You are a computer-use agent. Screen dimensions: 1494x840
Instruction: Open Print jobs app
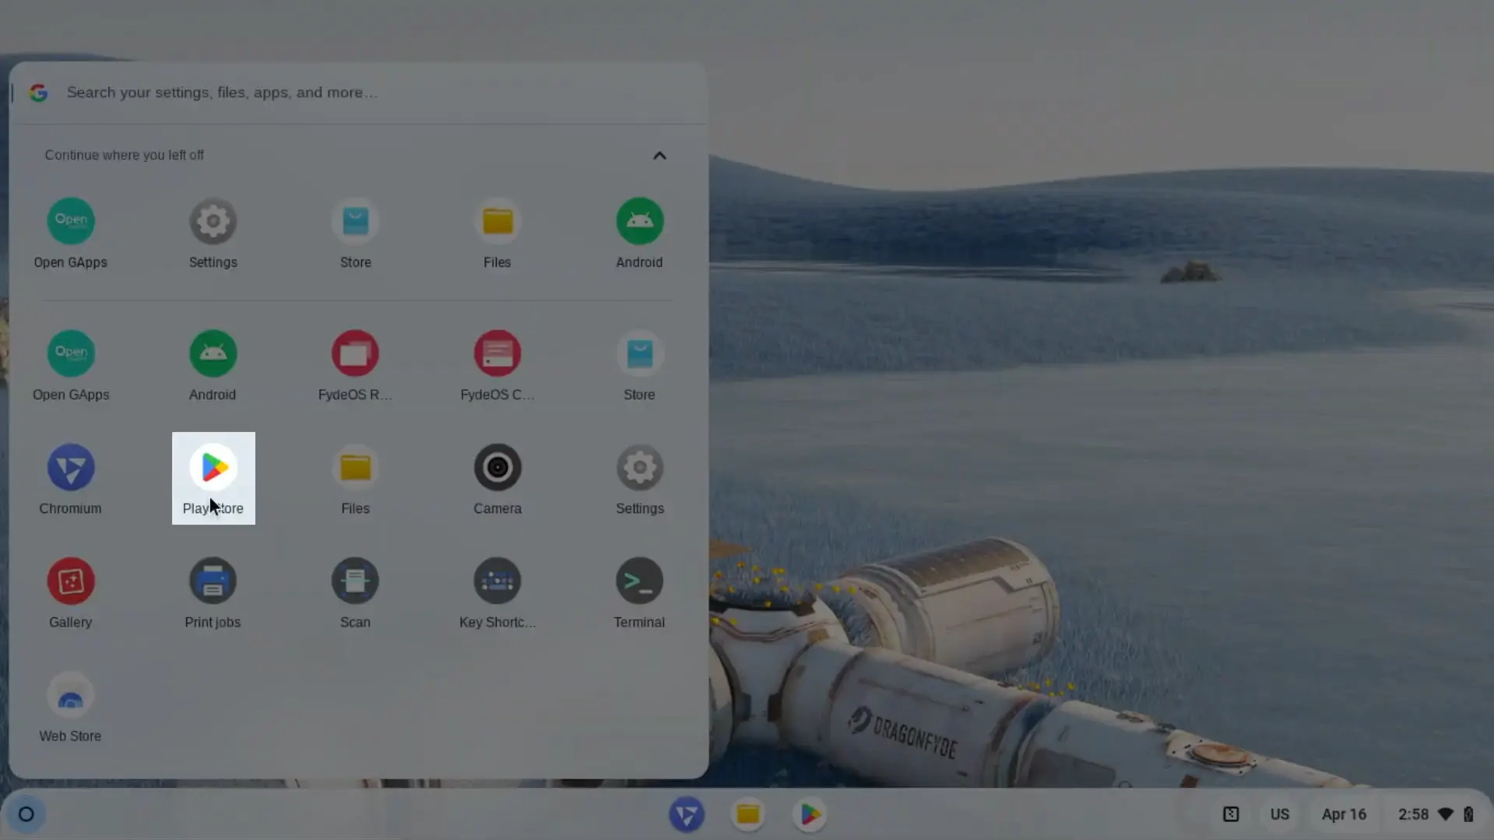[213, 582]
